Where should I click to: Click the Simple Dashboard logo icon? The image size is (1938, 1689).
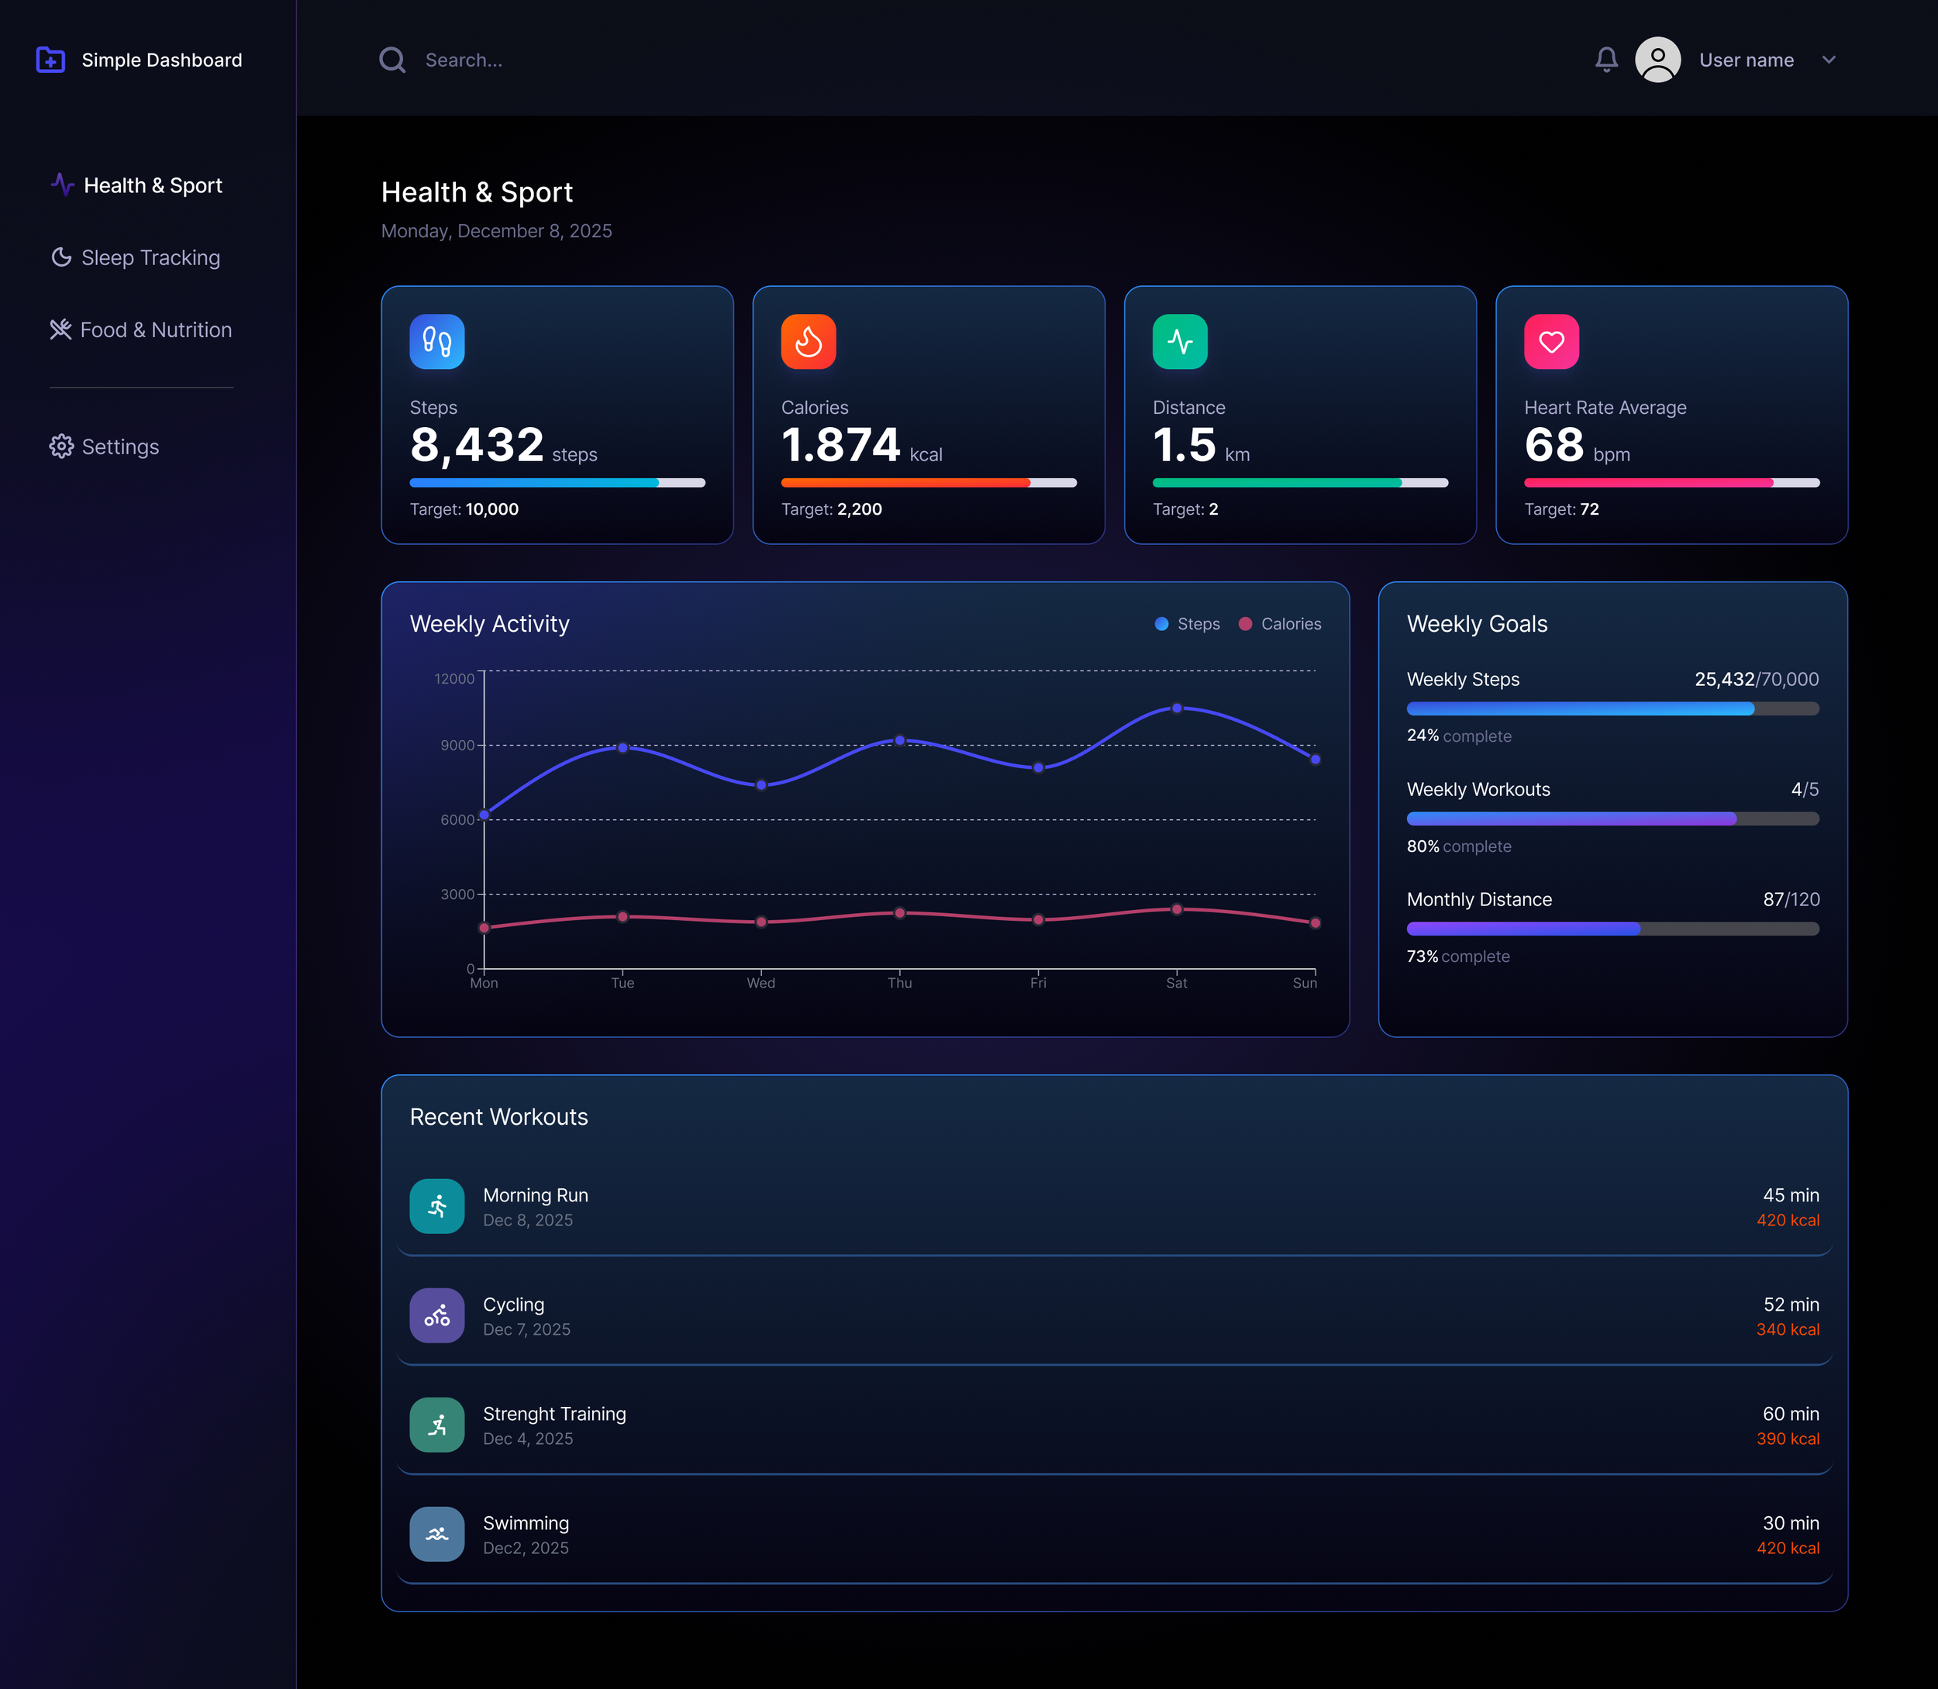point(51,60)
